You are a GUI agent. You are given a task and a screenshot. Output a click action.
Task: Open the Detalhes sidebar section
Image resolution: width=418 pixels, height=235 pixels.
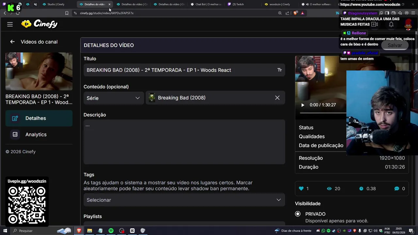coord(39,118)
